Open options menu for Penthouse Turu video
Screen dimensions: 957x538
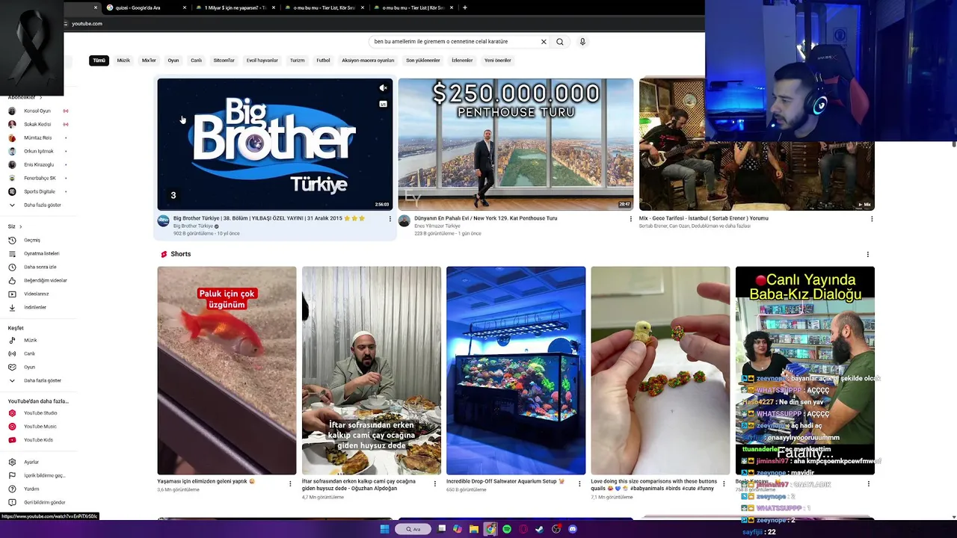point(630,219)
